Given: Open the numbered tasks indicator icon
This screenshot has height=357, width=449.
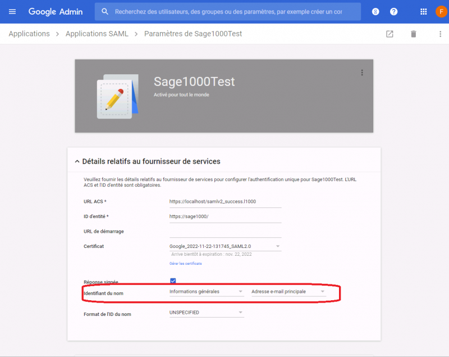Looking at the screenshot, I should [375, 12].
